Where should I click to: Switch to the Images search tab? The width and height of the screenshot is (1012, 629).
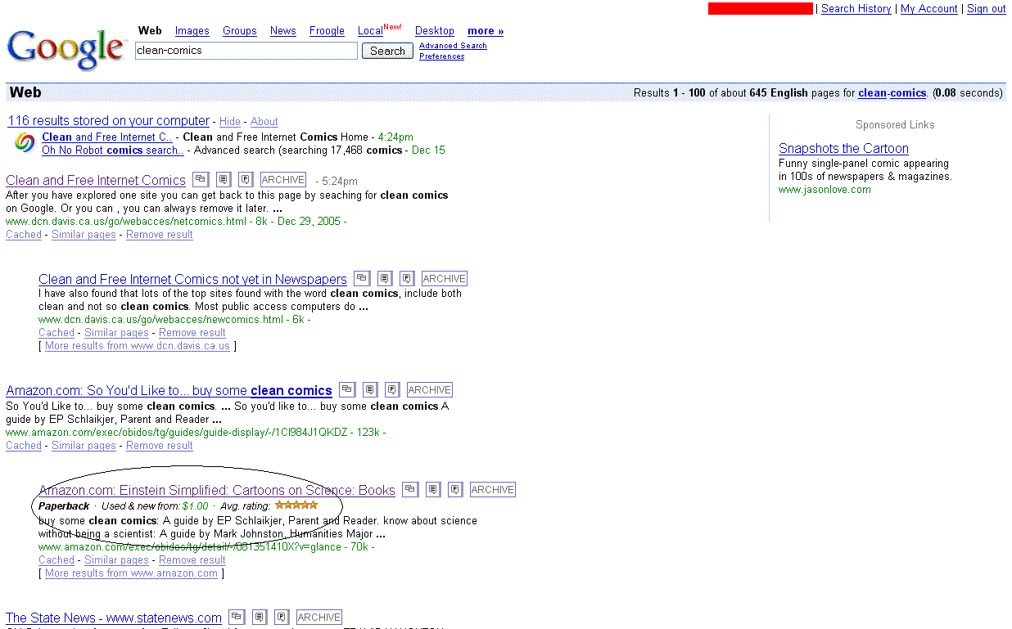(x=192, y=31)
